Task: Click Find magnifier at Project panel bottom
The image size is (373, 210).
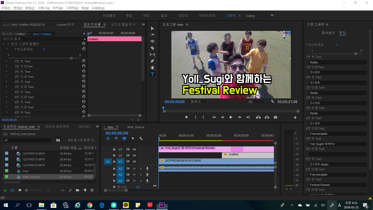Action: (70, 190)
